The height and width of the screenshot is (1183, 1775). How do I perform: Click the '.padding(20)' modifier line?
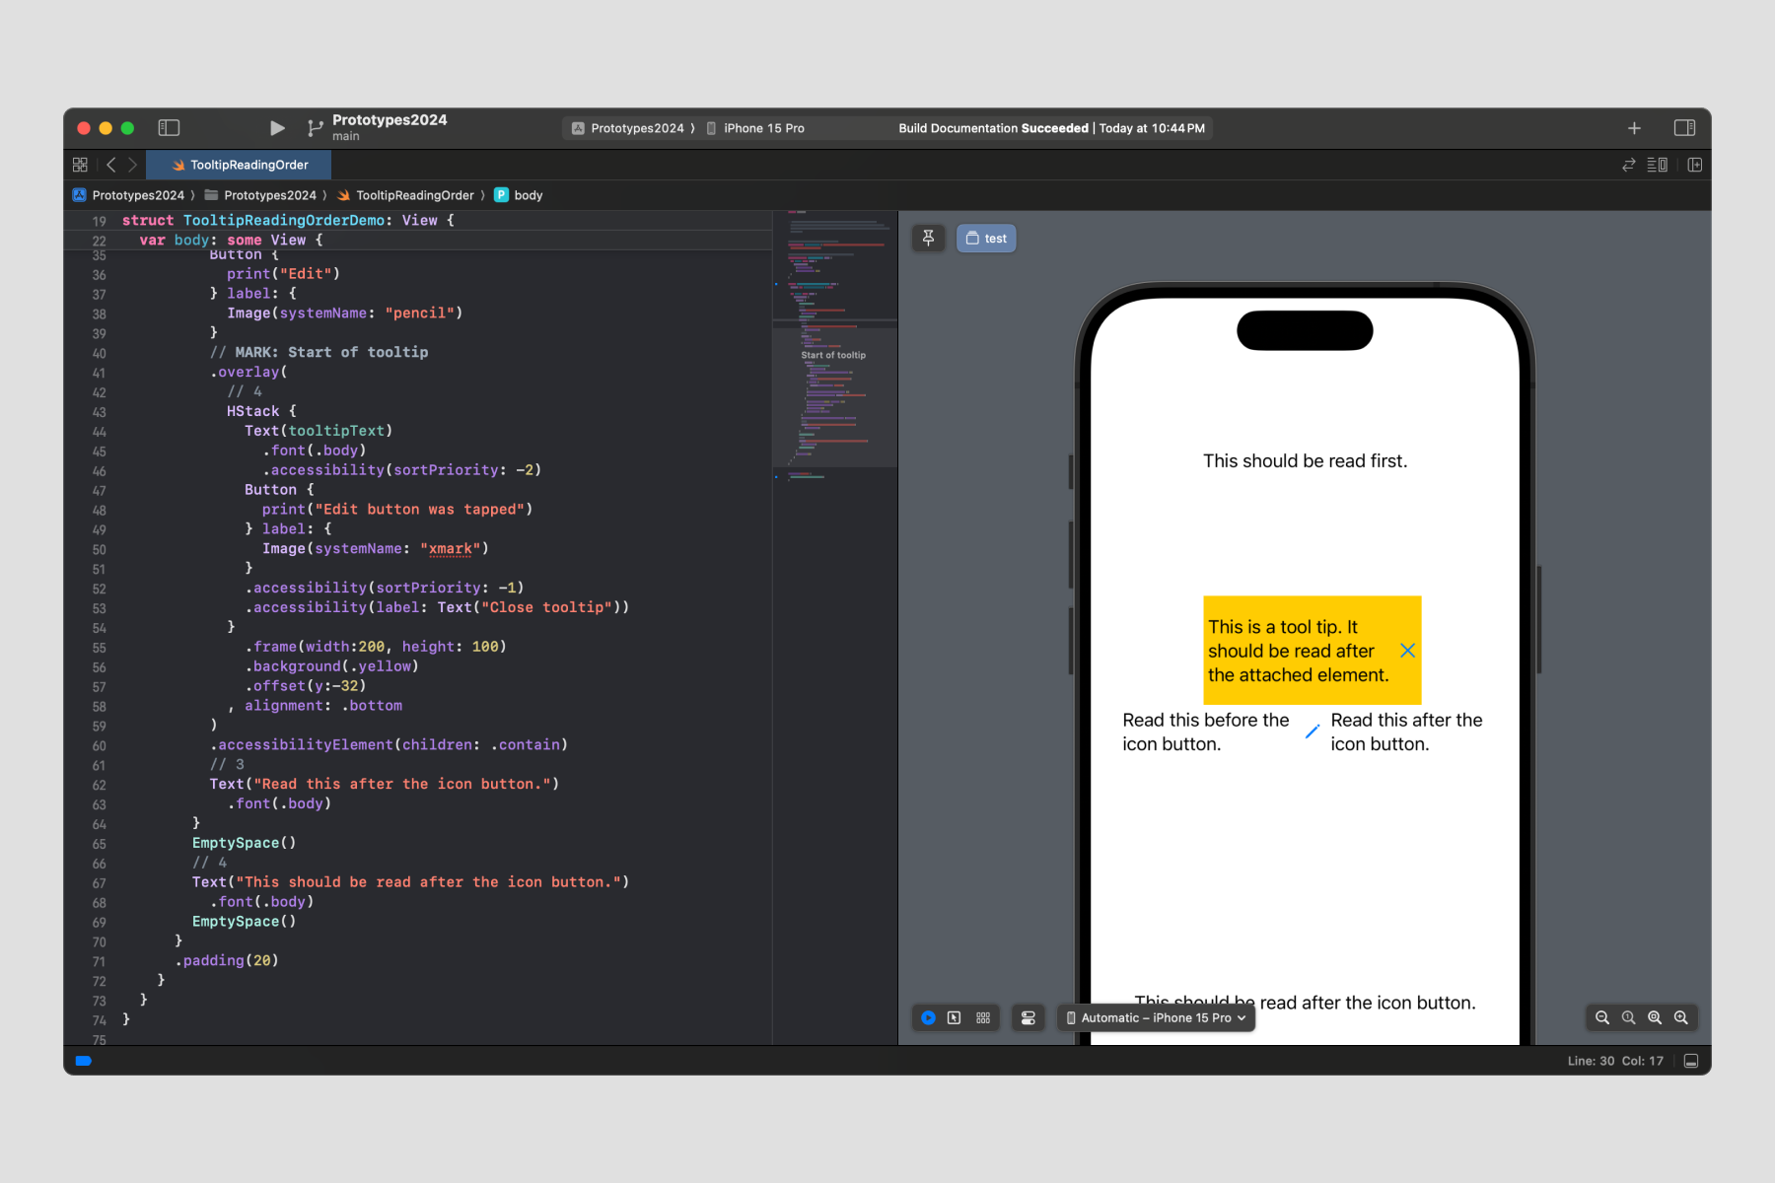227,960
